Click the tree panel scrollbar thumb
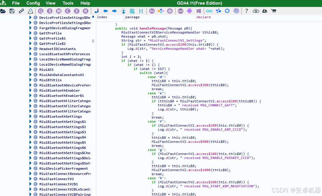The height and width of the screenshot is (196, 322). tap(93, 41)
